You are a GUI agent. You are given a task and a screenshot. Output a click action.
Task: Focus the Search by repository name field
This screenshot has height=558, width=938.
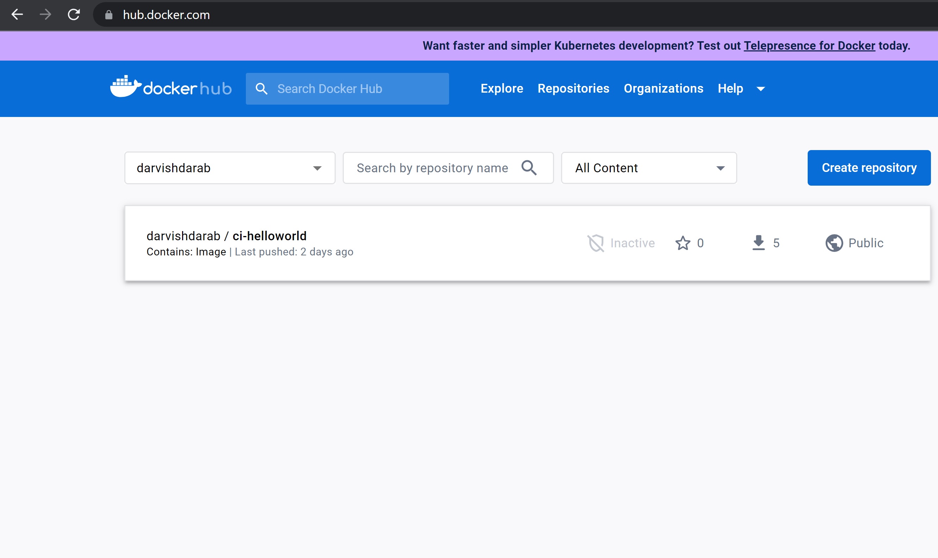(448, 168)
